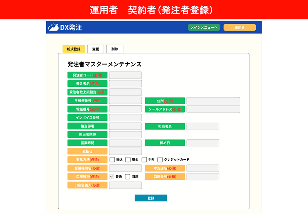308x214 pixels.
Task: Click the 支払日 orange label
Action: [x=87, y=151]
